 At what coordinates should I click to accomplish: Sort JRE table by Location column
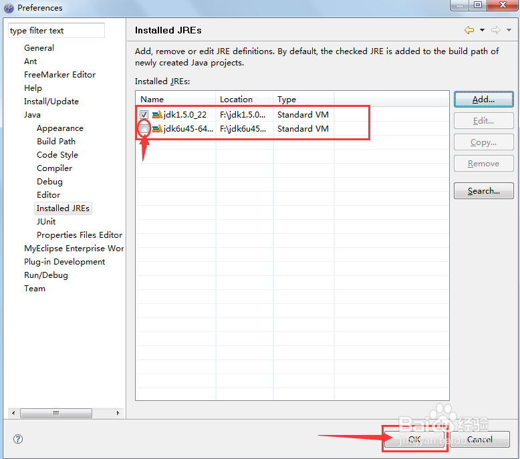pos(245,100)
